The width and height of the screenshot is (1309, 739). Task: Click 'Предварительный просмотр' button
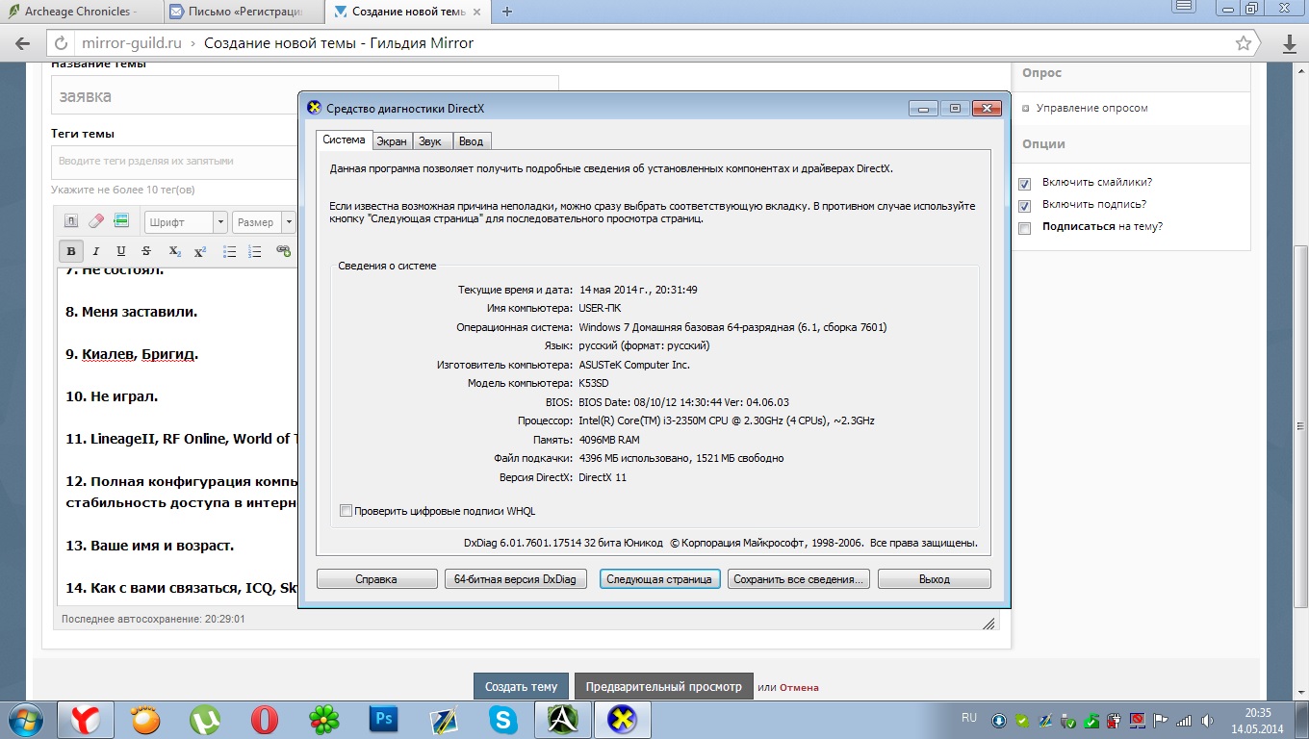[664, 687]
